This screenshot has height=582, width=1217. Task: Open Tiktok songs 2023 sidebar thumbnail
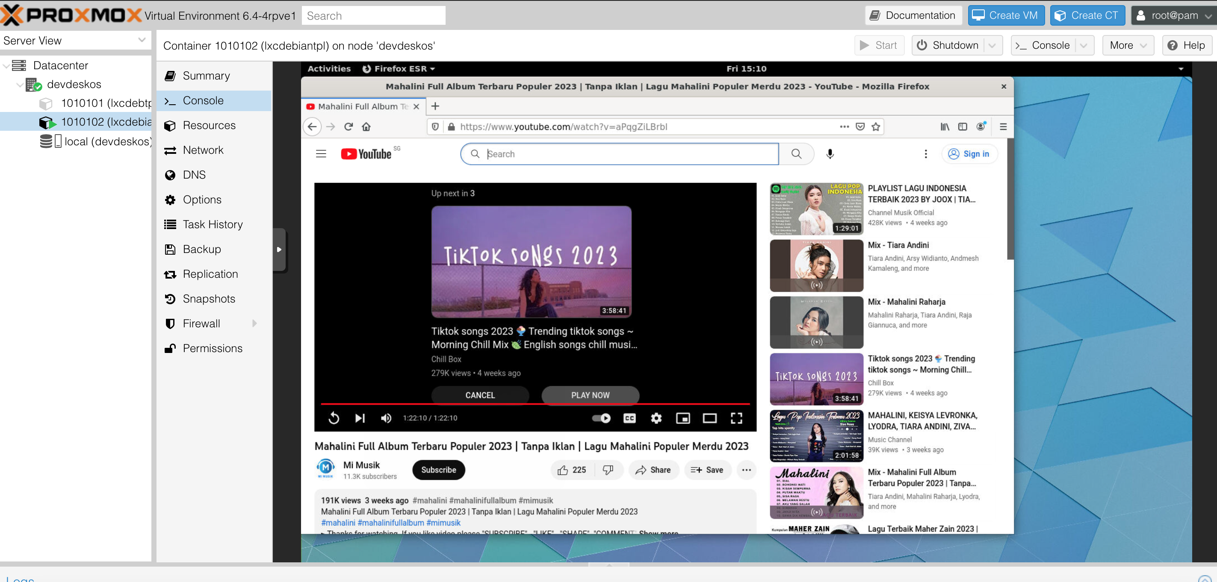click(x=816, y=379)
